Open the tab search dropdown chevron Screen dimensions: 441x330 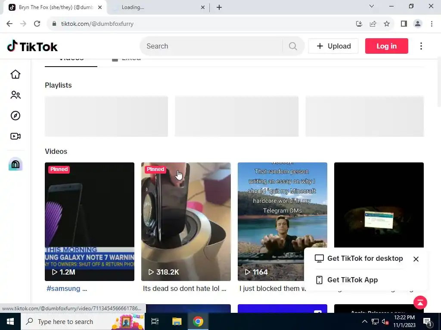(372, 6)
